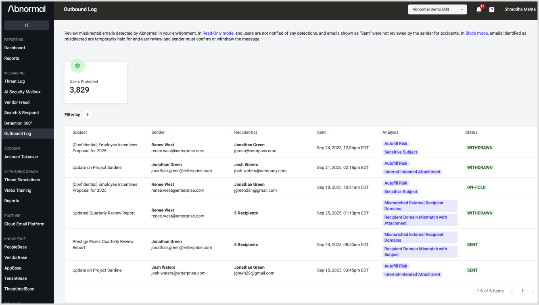
Task: Navigate to Vendor Fraud page
Action: 17,102
